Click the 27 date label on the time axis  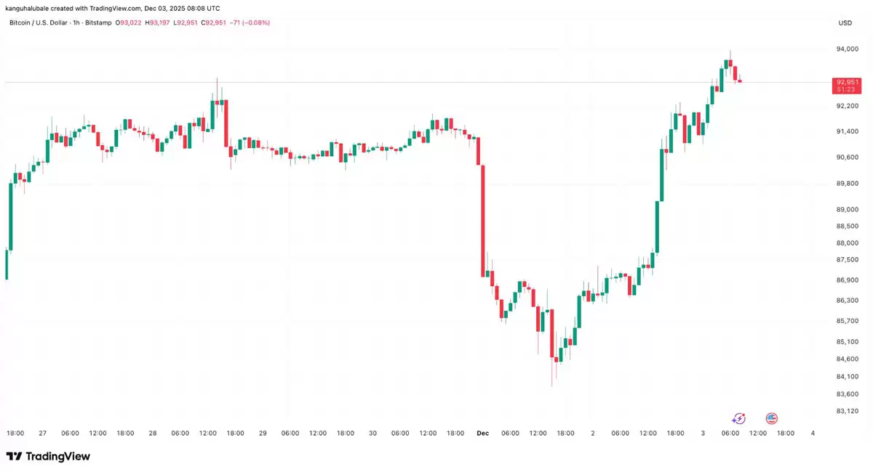coord(43,434)
